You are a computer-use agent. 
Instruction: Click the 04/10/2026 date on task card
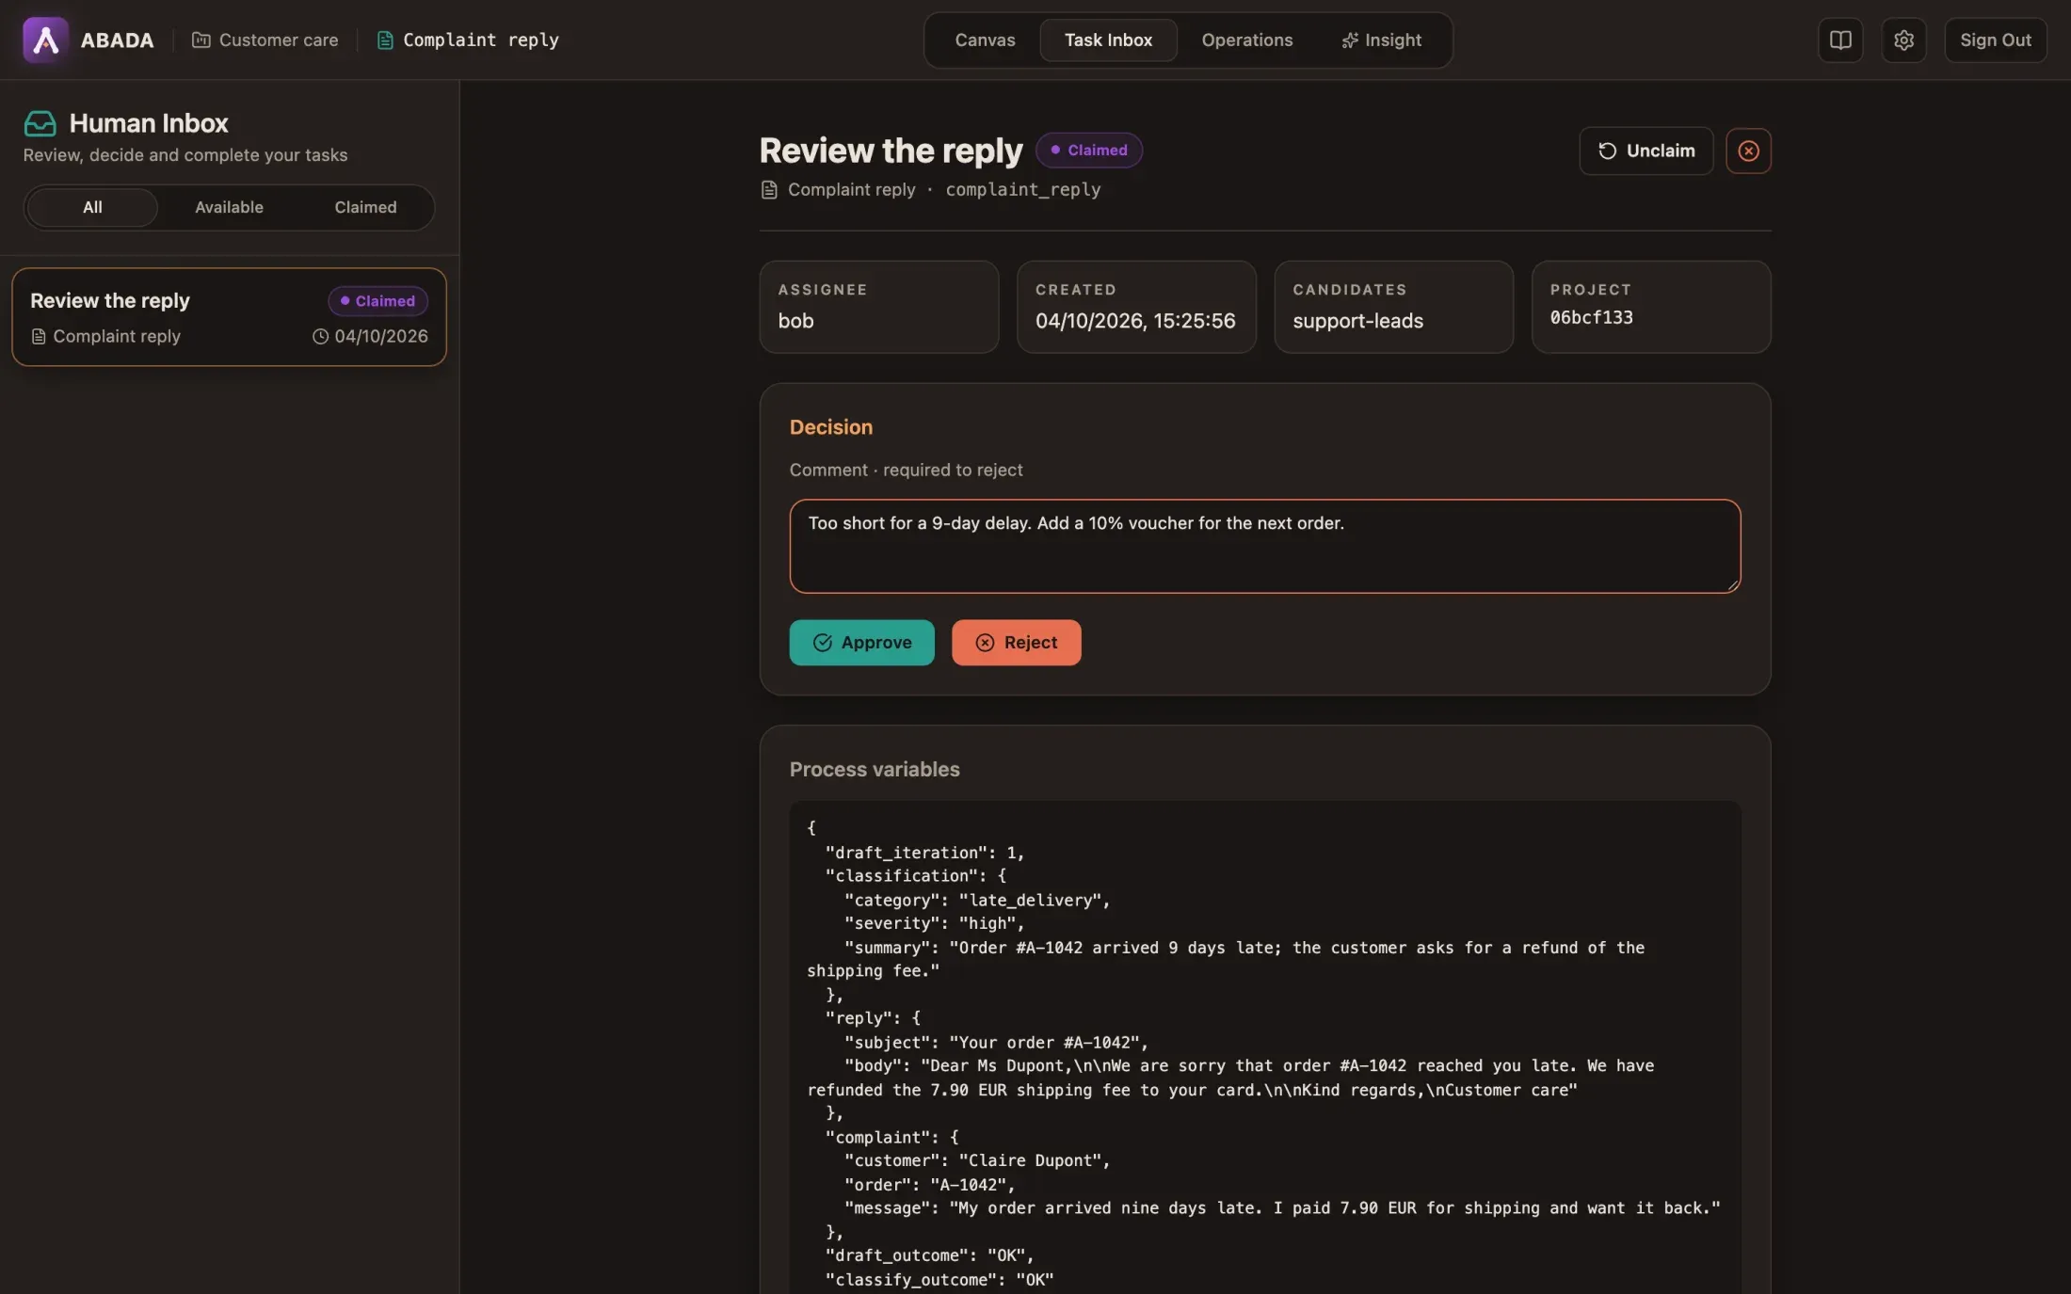380,336
